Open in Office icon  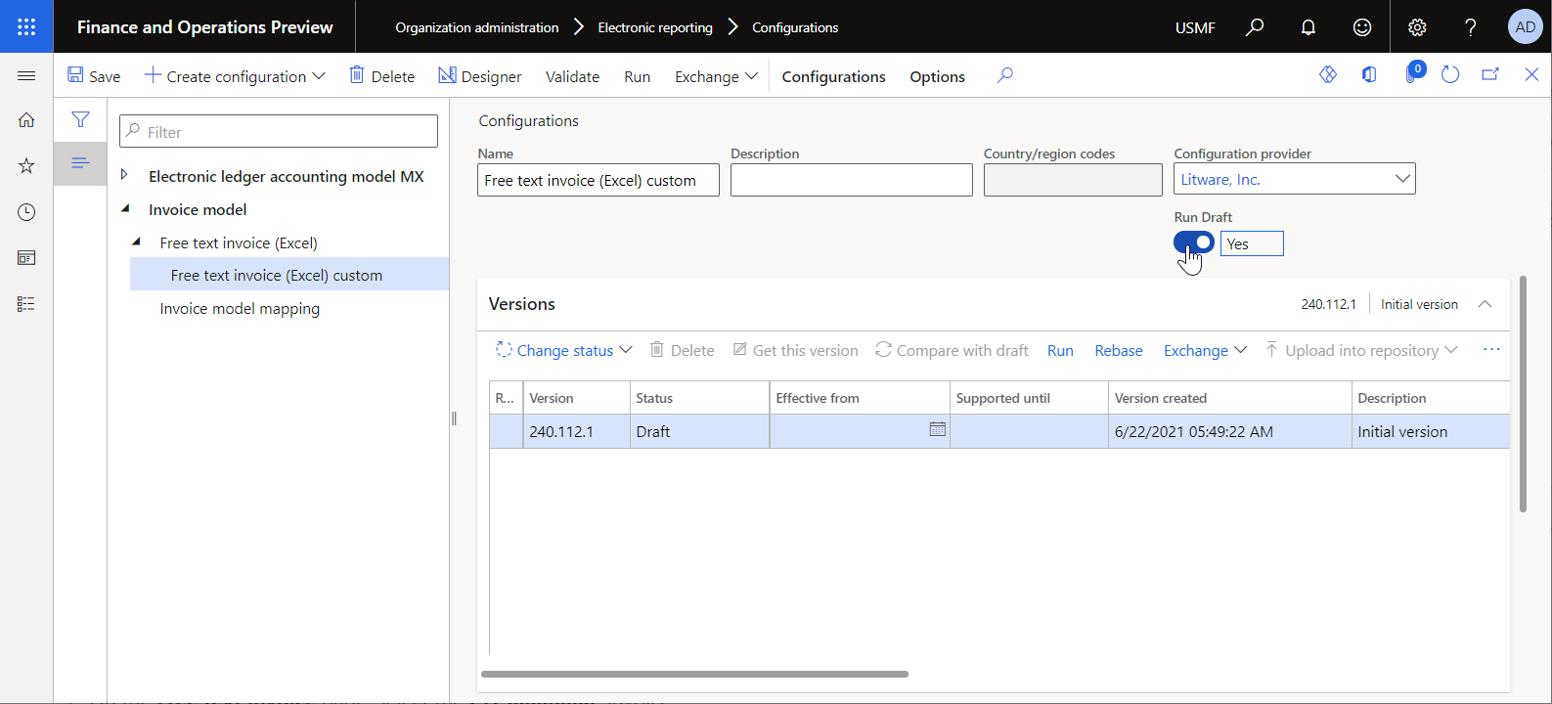pos(1369,74)
